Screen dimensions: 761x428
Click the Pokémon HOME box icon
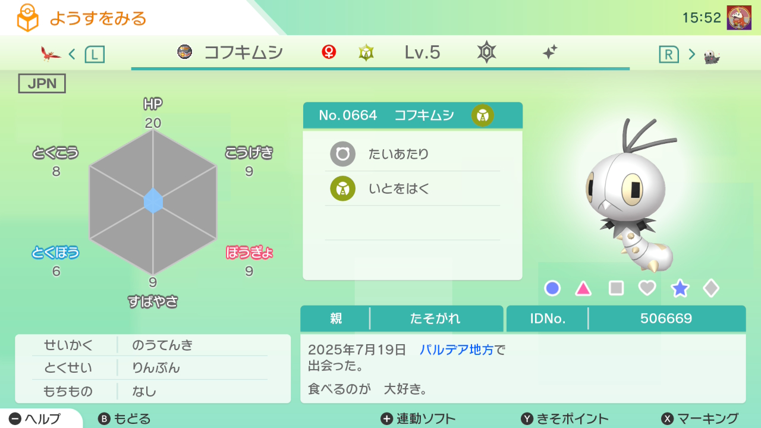pyautogui.click(x=27, y=18)
